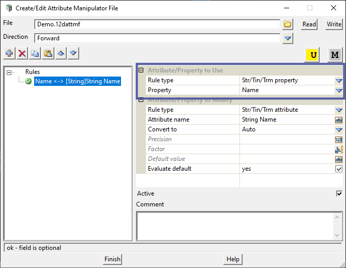Click the copy rule icon
Screen dimensions: 346x268
tap(35, 53)
